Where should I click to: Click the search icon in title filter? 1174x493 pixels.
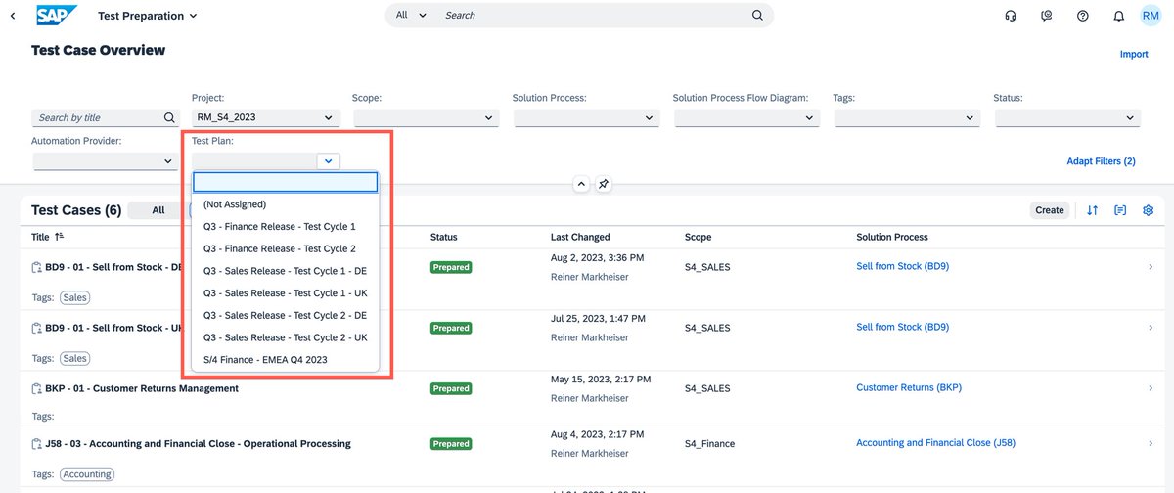(169, 117)
